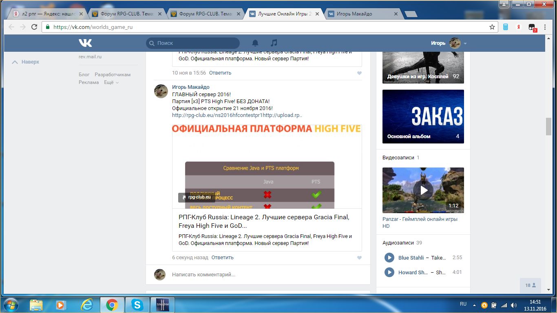
Task: Open Internet Explorer from the taskbar
Action: 87,304
